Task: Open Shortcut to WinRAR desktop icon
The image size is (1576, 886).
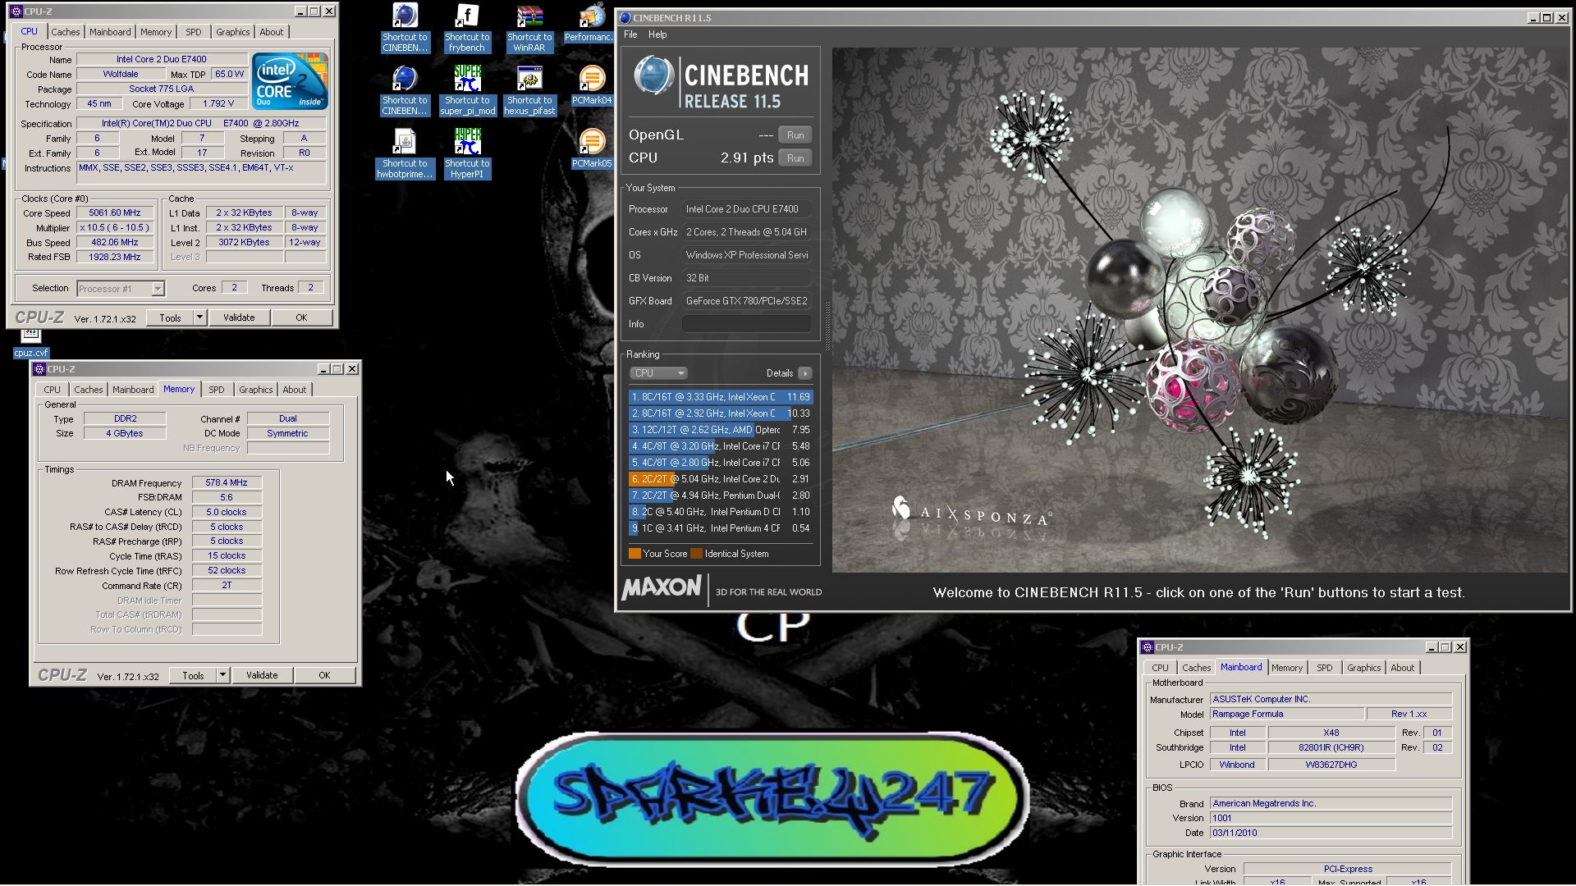Action: 529,27
